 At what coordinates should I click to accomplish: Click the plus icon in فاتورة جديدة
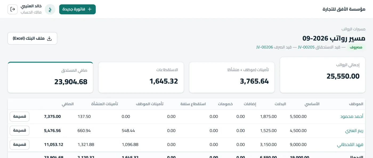90,9
